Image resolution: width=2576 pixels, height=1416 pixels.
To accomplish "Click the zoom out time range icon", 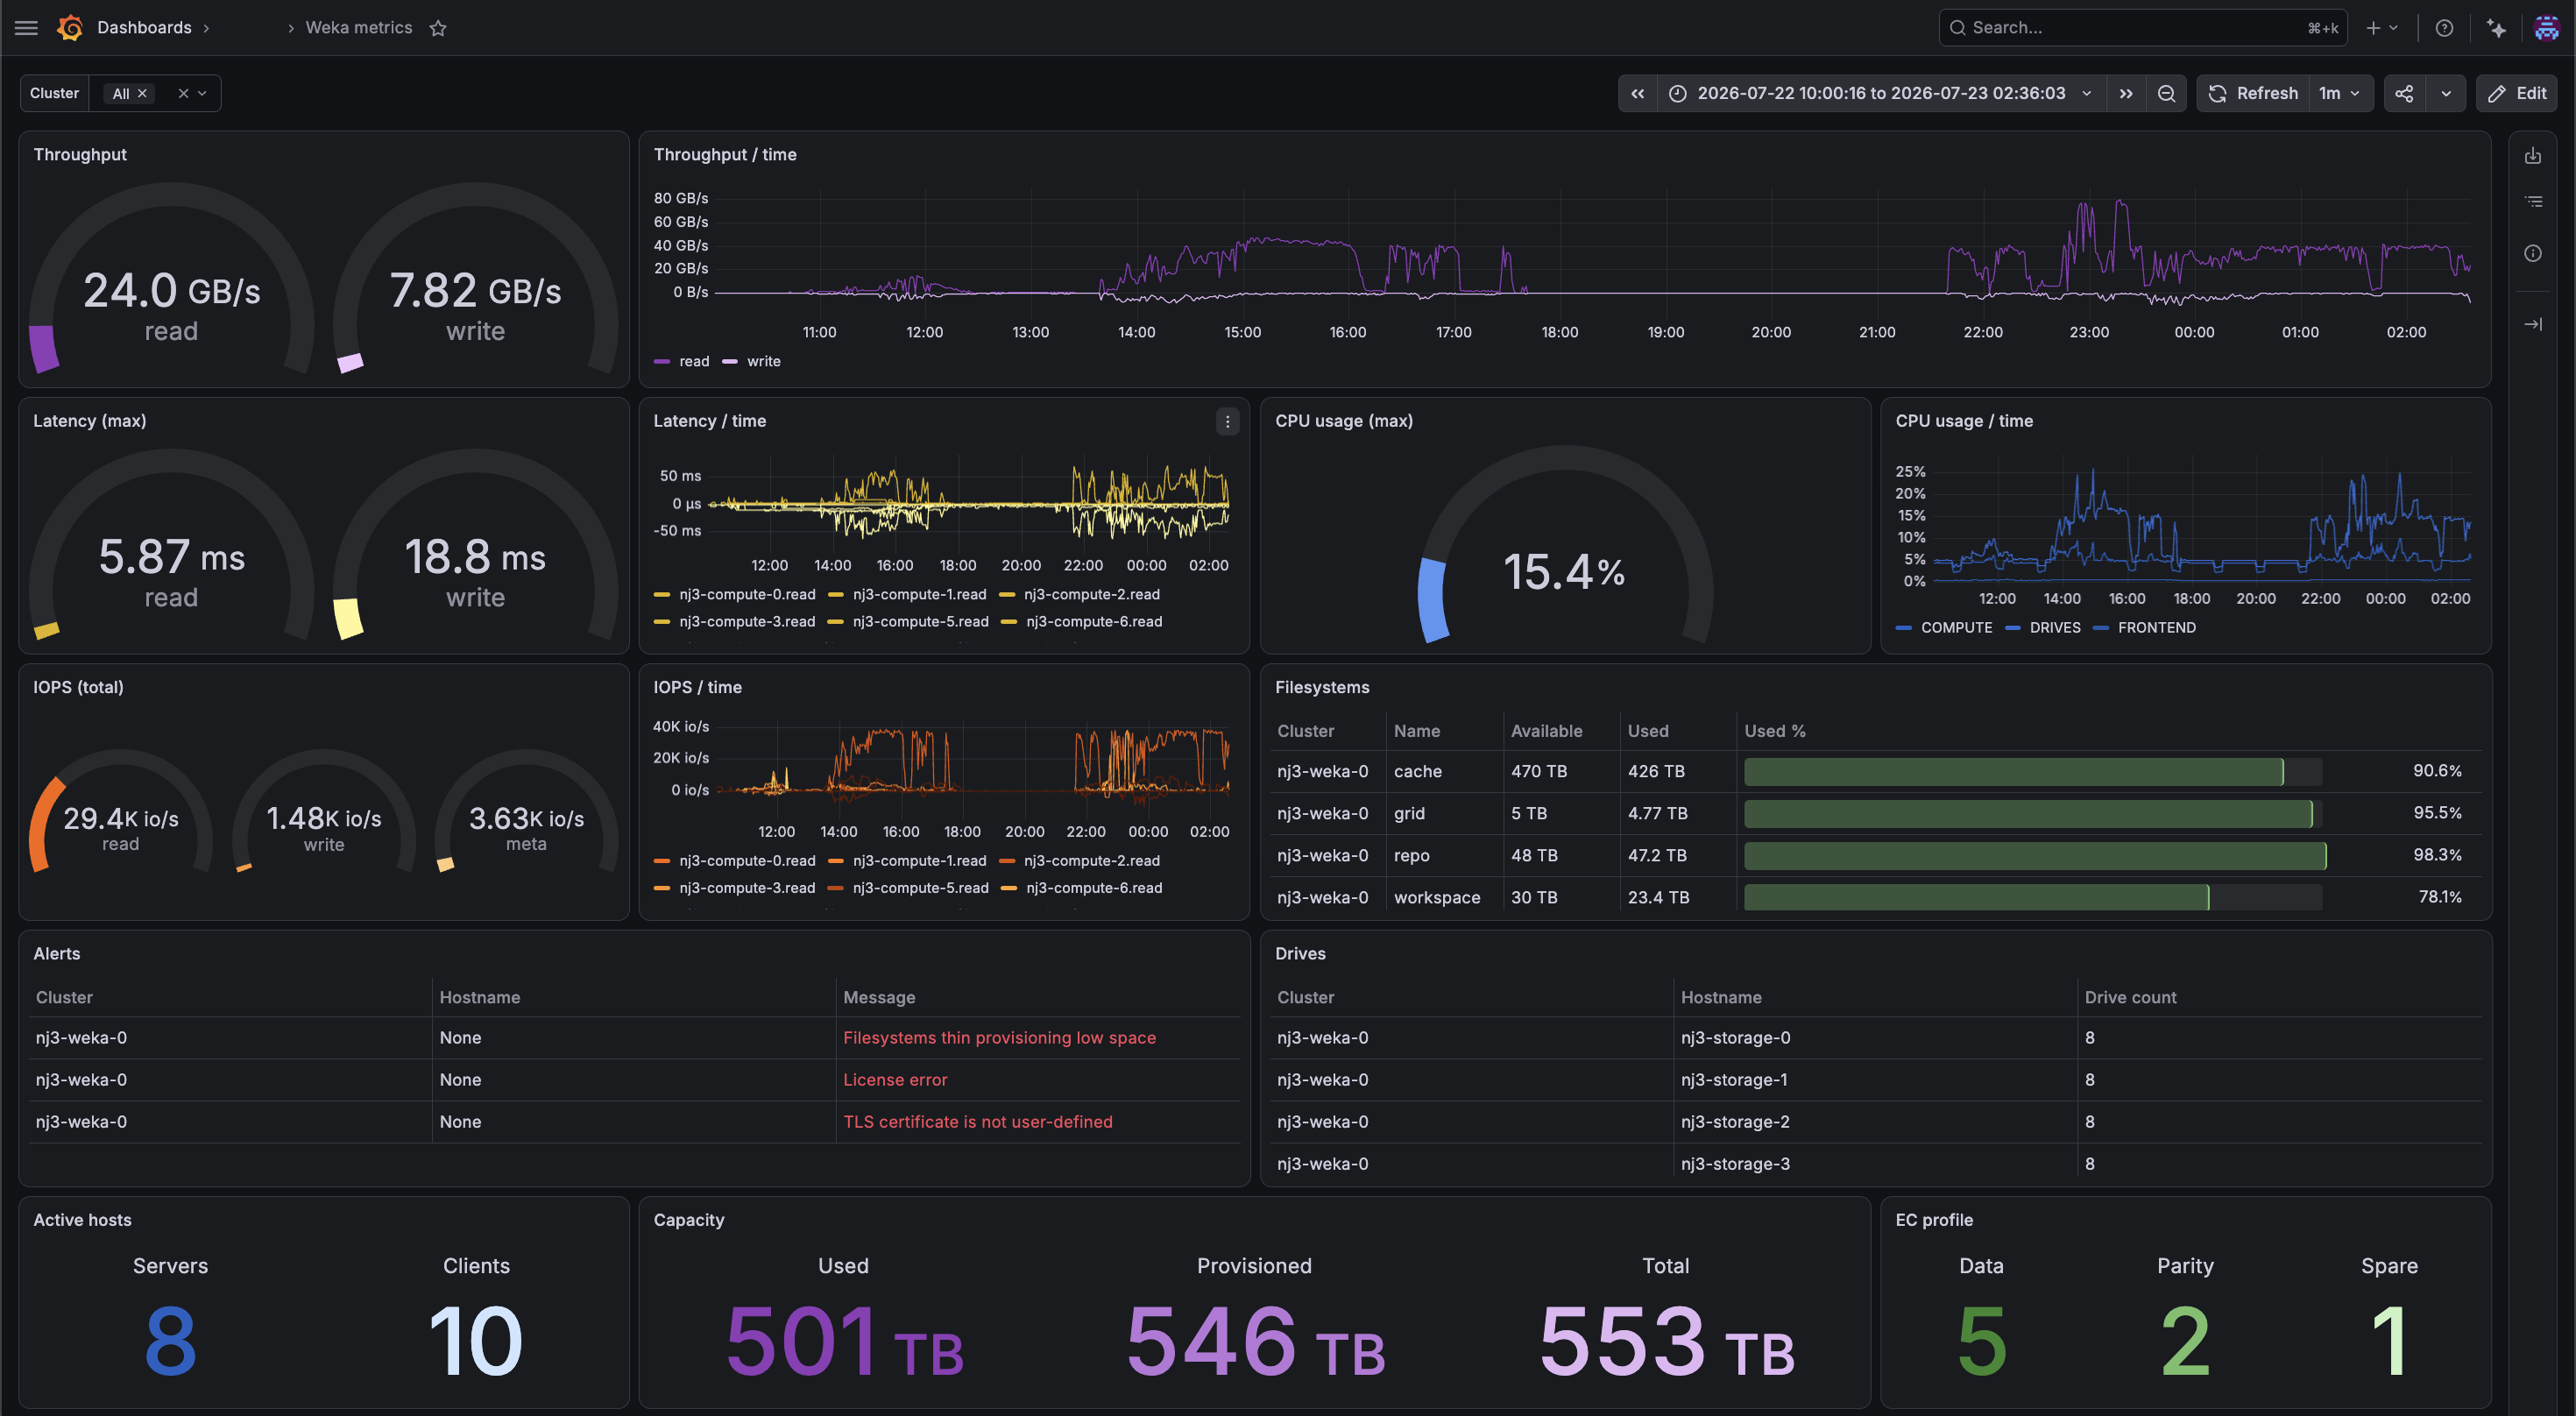I will coord(2166,93).
